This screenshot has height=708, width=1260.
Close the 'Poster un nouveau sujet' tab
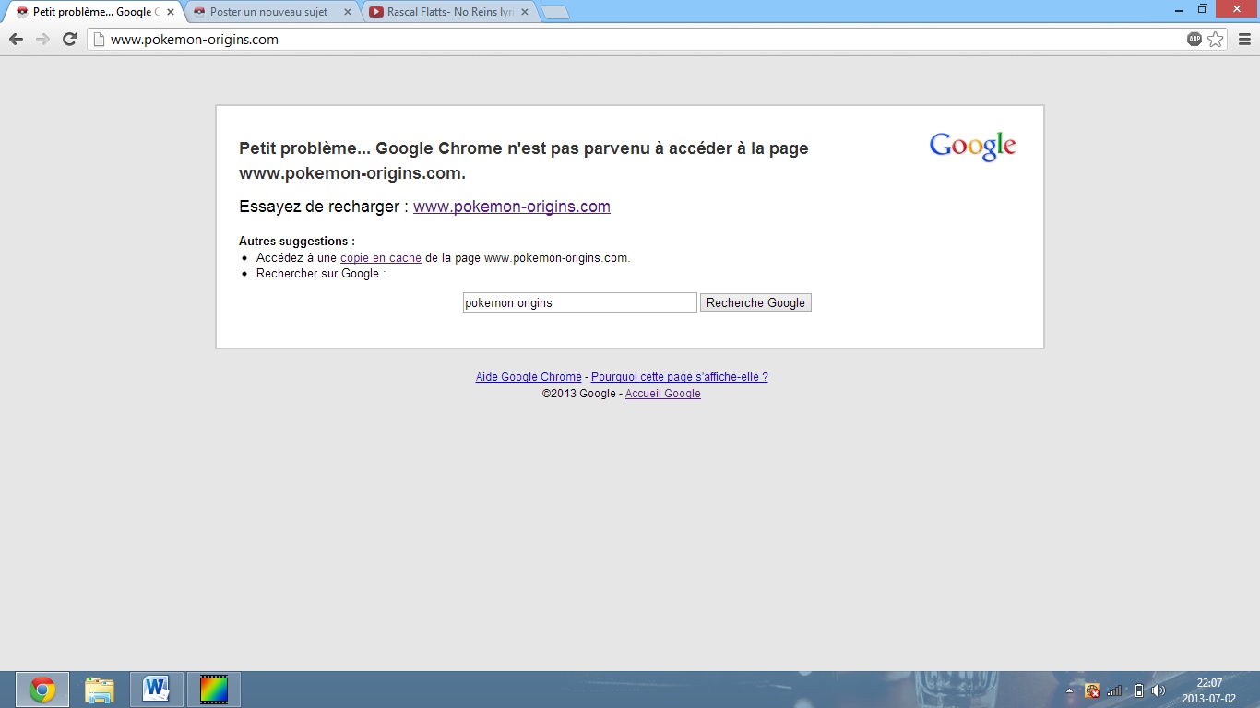(x=348, y=12)
